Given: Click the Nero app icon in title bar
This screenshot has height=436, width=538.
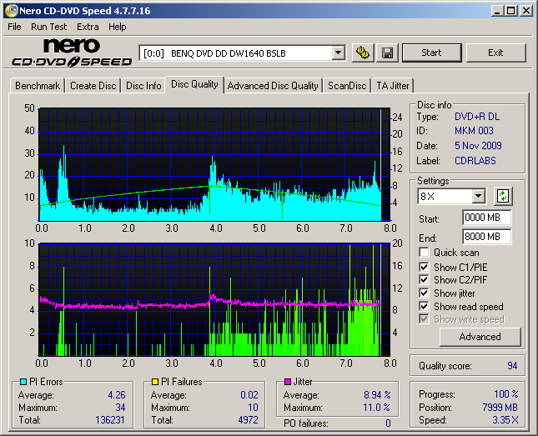Looking at the screenshot, I should (x=10, y=11).
